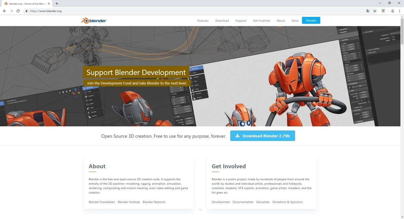Open Blender Foundation link
Image resolution: width=404 pixels, height=219 pixels.
102,202
